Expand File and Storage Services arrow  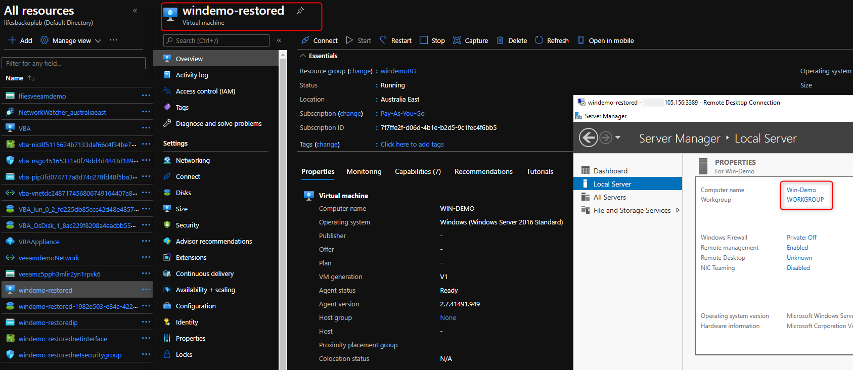coord(678,210)
